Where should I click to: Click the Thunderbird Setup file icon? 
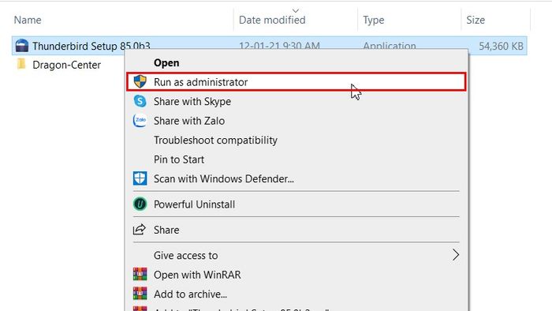click(x=22, y=46)
